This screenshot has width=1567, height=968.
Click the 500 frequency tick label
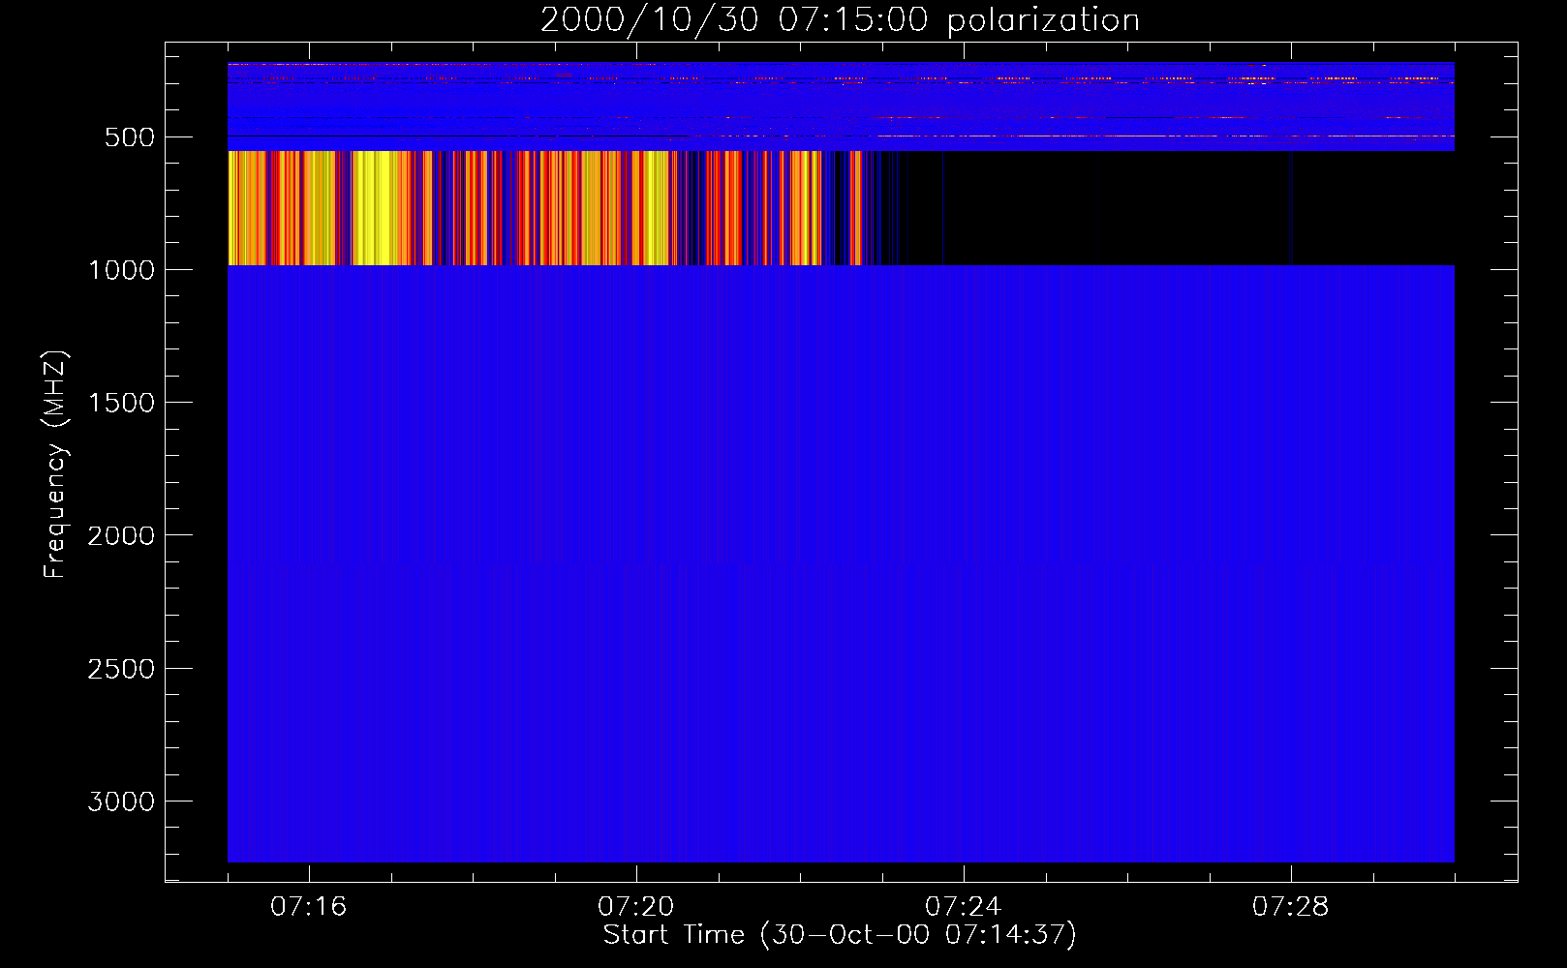click(130, 137)
